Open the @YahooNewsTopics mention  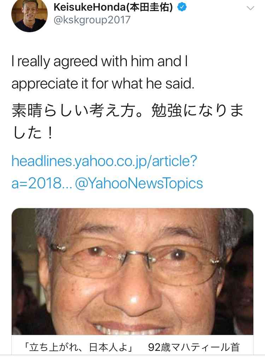pos(139,183)
